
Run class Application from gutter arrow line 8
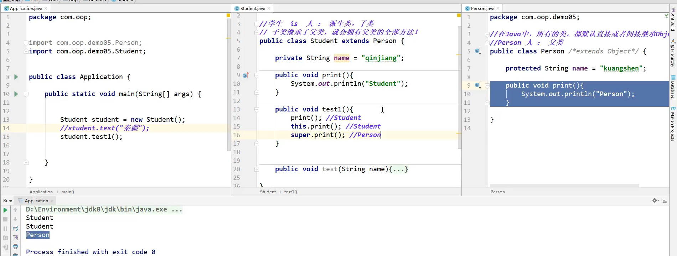[16, 77]
